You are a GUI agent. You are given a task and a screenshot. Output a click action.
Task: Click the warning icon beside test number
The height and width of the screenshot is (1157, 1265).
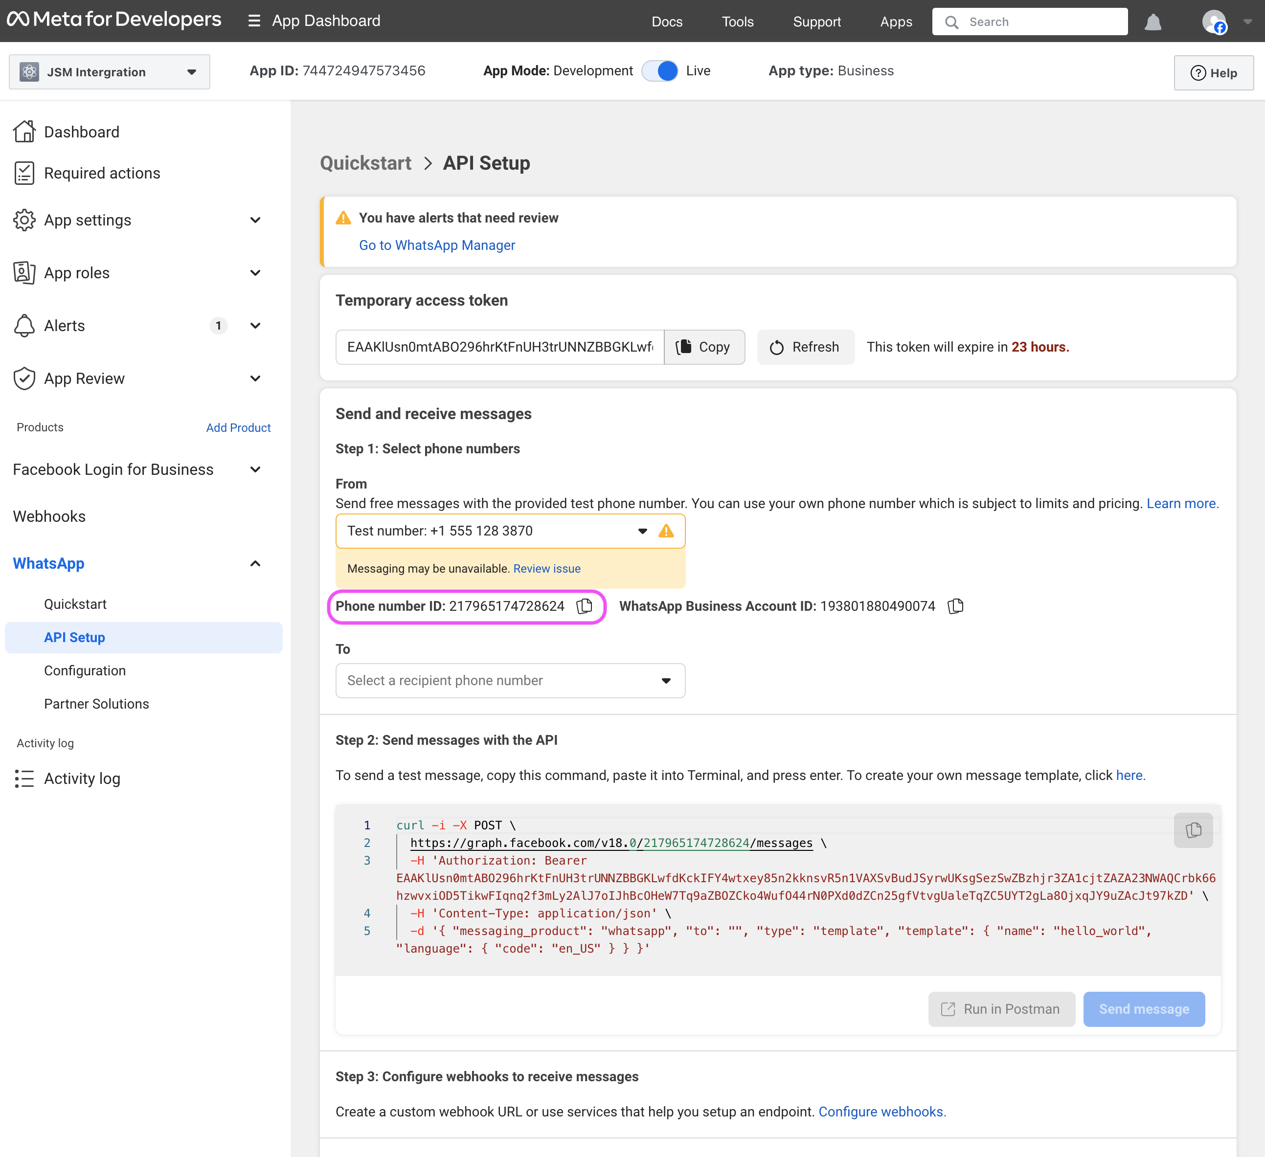(666, 532)
